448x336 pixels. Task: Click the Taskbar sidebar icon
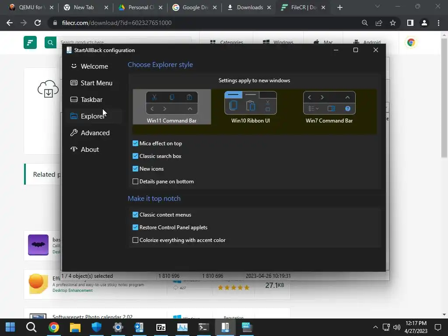point(73,99)
